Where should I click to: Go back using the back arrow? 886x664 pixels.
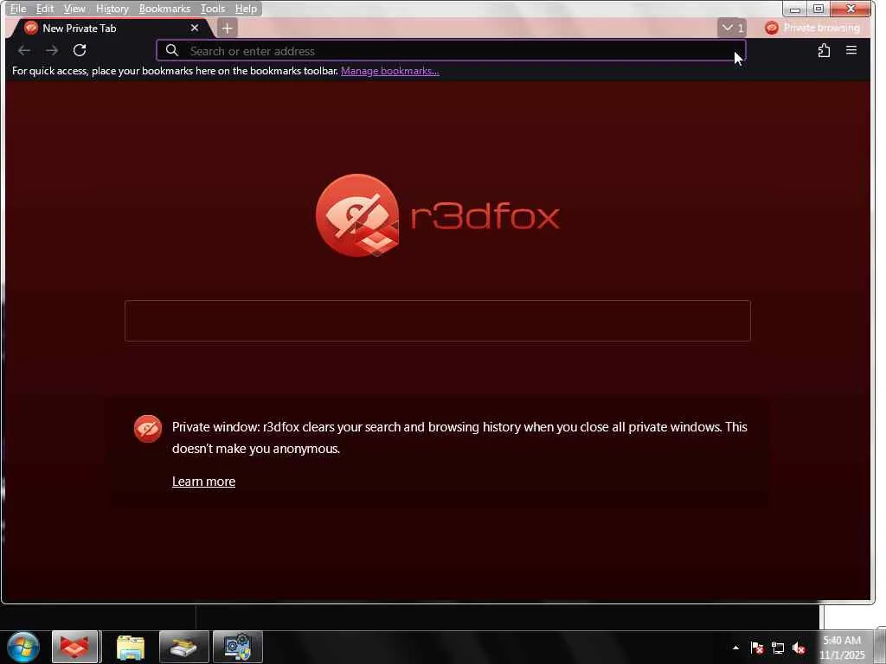point(23,51)
